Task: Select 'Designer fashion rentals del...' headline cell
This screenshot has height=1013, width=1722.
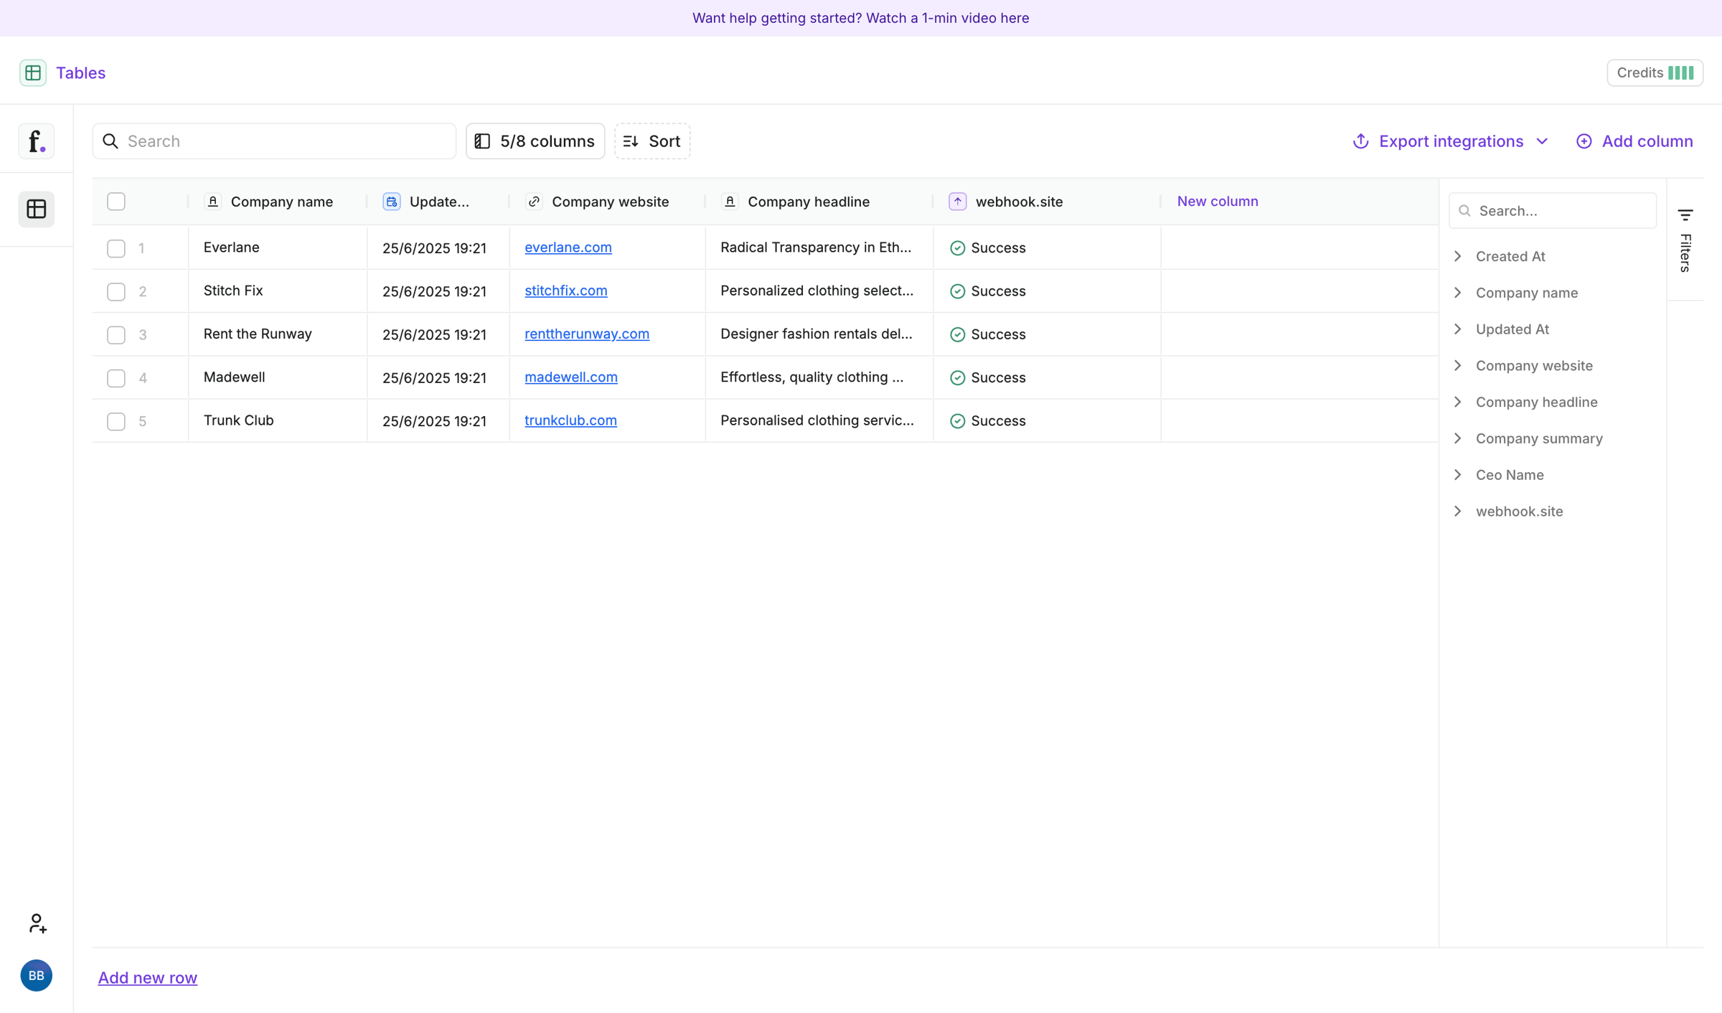Action: pyautogui.click(x=819, y=334)
